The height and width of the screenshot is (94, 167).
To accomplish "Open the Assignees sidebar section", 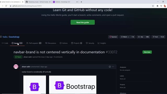I will coord(123,67).
